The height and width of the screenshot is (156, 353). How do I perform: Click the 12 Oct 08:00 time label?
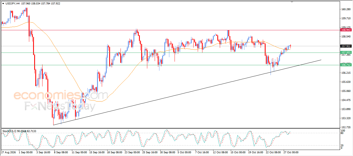tap(221, 152)
